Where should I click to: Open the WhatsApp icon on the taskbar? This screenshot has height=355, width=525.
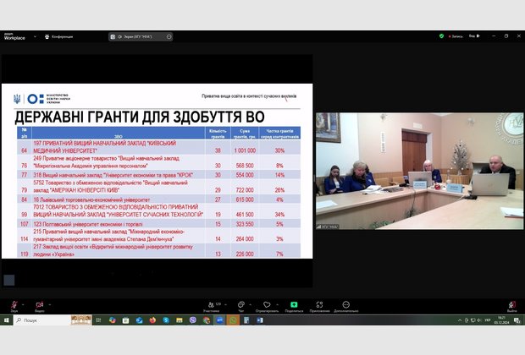(233, 320)
